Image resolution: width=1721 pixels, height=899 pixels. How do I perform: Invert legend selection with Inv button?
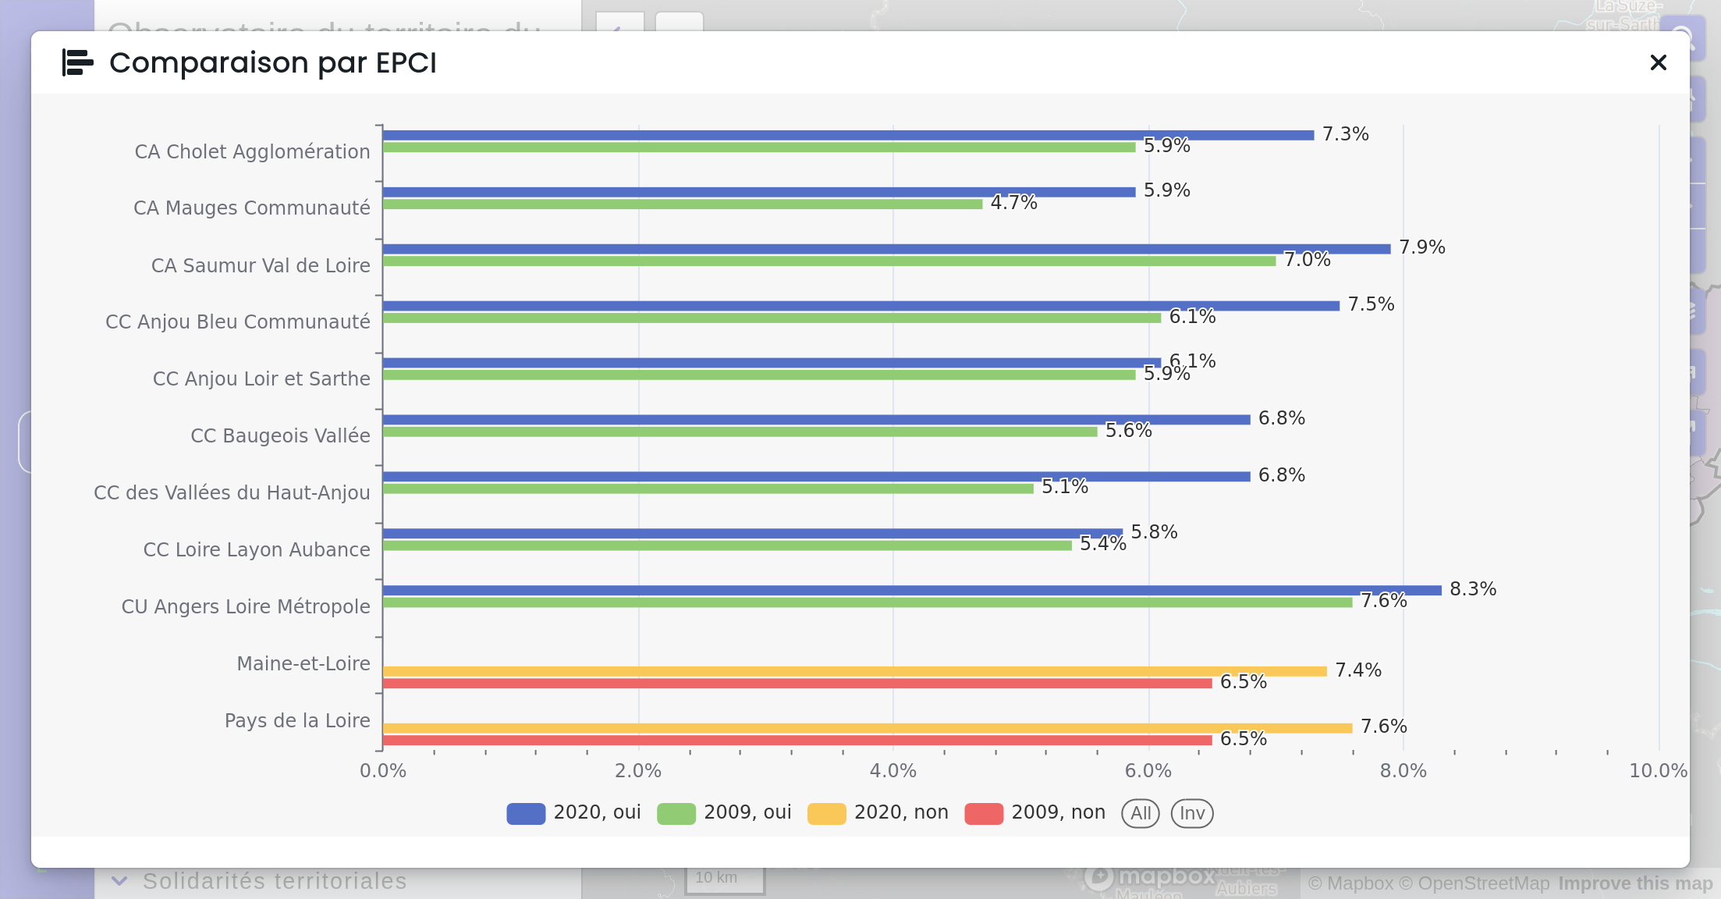(x=1192, y=813)
